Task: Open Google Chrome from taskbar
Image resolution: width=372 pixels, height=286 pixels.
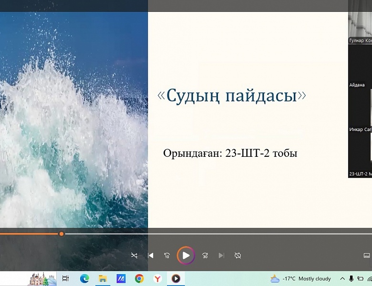Action: coord(139,278)
